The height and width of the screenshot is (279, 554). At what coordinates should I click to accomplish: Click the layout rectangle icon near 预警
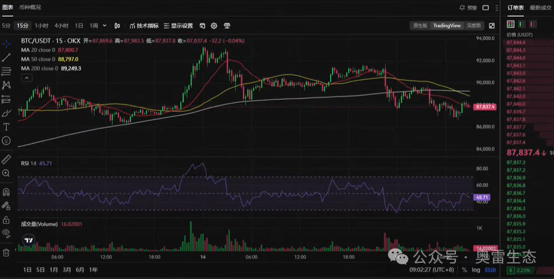tap(486, 7)
